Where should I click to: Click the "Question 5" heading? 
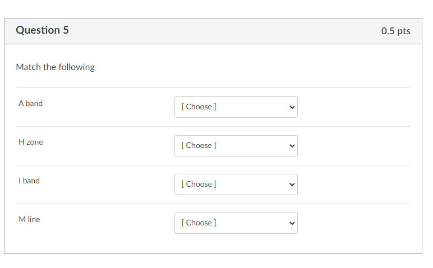(x=42, y=30)
